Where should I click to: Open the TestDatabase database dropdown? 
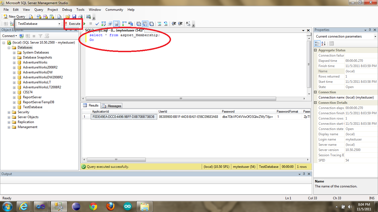[x=59, y=24]
